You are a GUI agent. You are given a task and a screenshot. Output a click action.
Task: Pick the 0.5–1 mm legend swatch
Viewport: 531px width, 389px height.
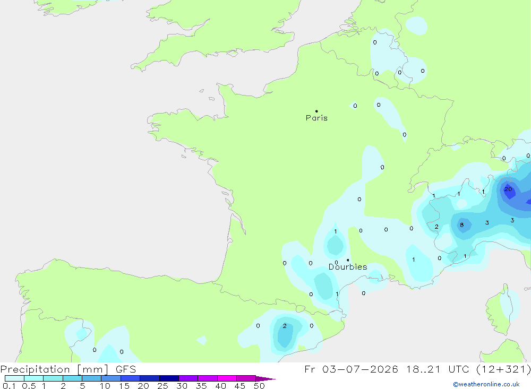[34, 378]
